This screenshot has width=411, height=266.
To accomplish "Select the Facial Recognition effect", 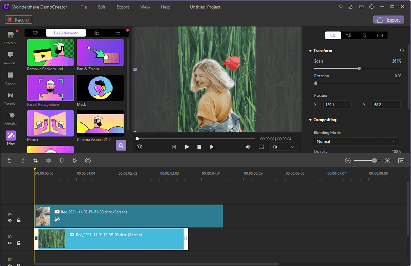I will (x=50, y=91).
